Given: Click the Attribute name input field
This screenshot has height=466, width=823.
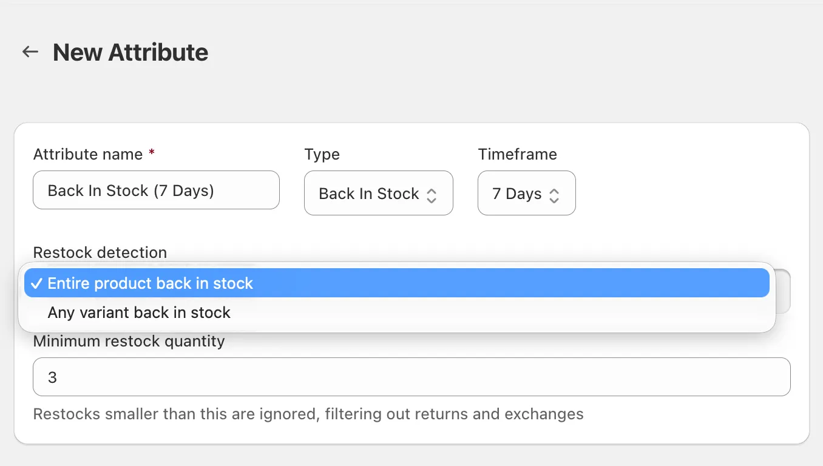Looking at the screenshot, I should click(156, 191).
